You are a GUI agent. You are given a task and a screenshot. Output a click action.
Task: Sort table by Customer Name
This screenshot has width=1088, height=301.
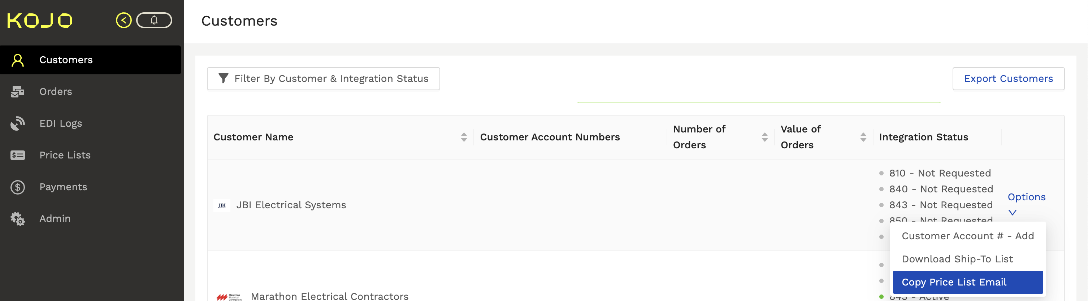464,137
